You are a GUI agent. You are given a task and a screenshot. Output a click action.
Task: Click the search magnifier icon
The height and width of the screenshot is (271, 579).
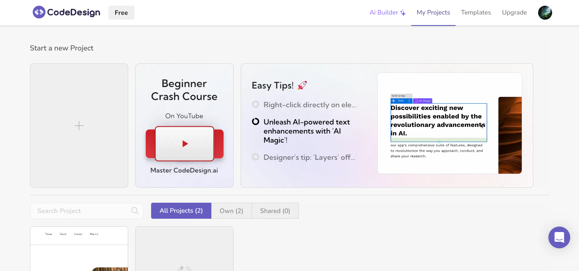point(135,211)
